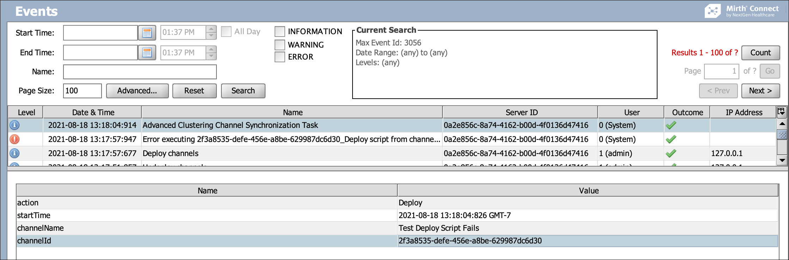
Task: Click timestamp 2021-08-18 13:17:57:947
Action: (x=92, y=139)
